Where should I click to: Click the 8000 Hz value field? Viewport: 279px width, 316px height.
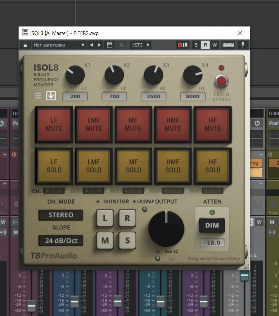193,96
